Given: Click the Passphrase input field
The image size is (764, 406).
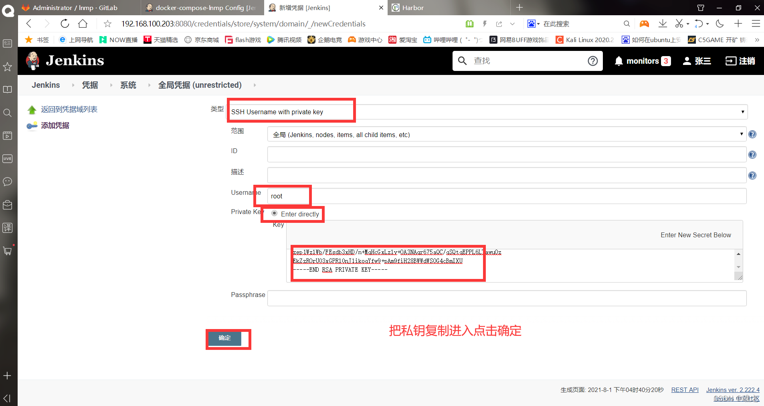Looking at the screenshot, I should click(507, 298).
